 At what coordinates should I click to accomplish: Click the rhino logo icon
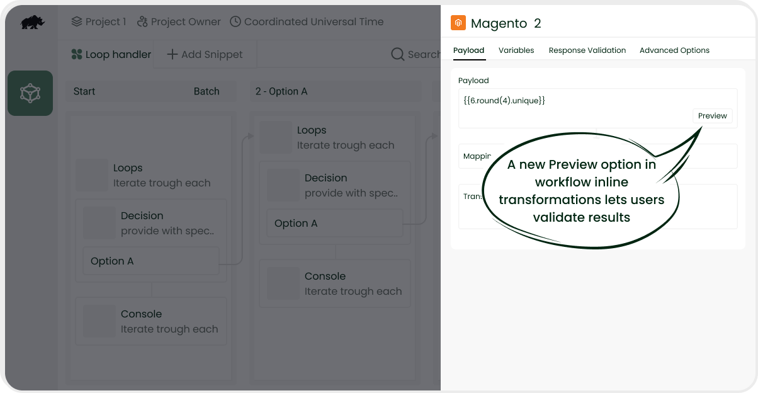pos(32,23)
